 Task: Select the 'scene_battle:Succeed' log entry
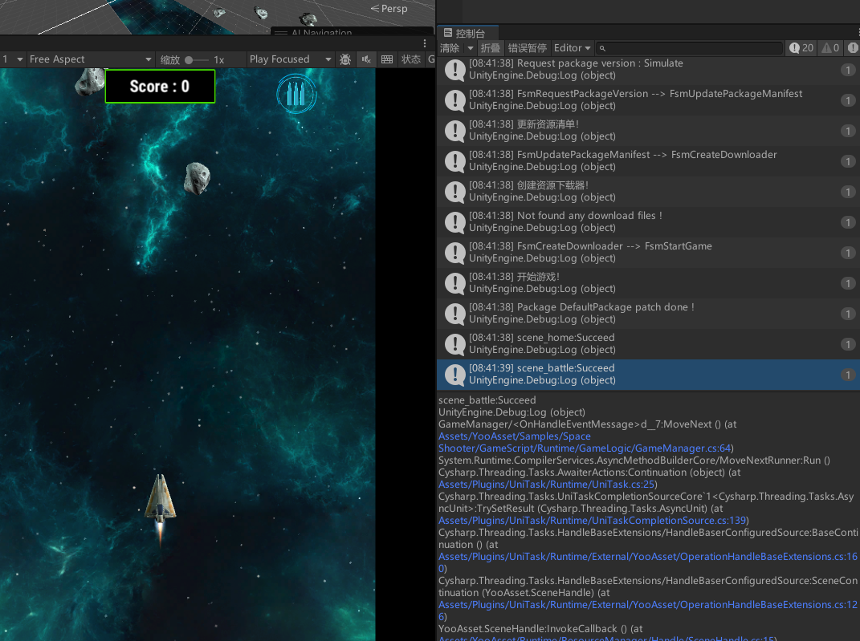[648, 375]
